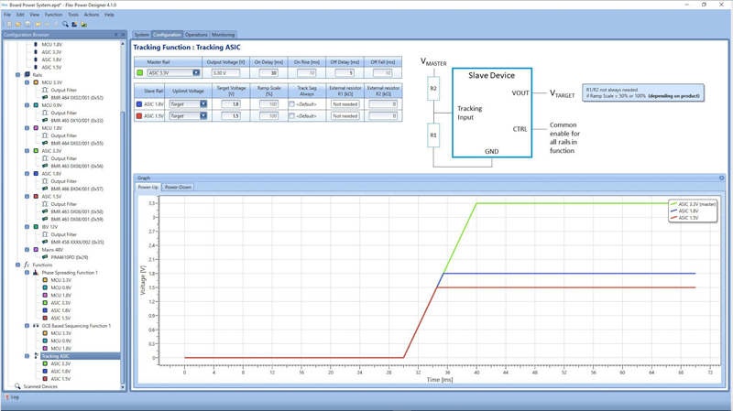733x411 pixels.
Task: Click the Rails folder icon in tree
Action: [x=27, y=75]
